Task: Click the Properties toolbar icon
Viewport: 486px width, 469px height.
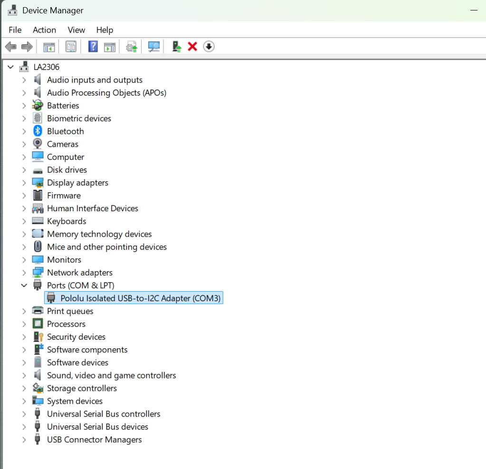Action: [71, 47]
